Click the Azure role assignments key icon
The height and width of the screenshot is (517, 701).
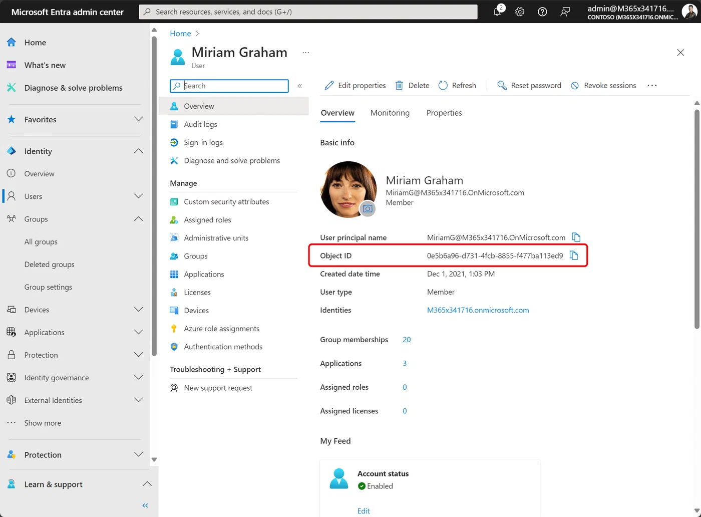pos(174,329)
